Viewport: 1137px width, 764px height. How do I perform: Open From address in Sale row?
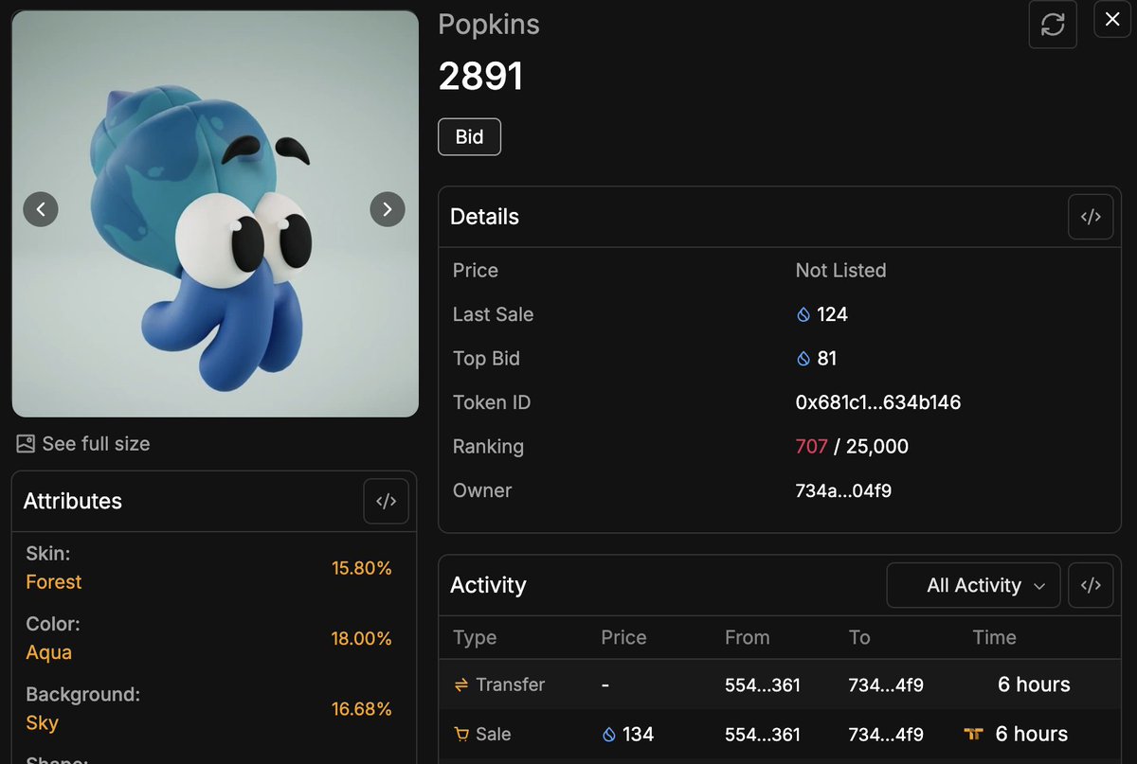pos(763,734)
